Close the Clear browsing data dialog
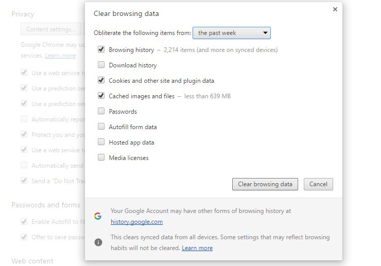Screen dimensions: 381x266 click(335, 9)
